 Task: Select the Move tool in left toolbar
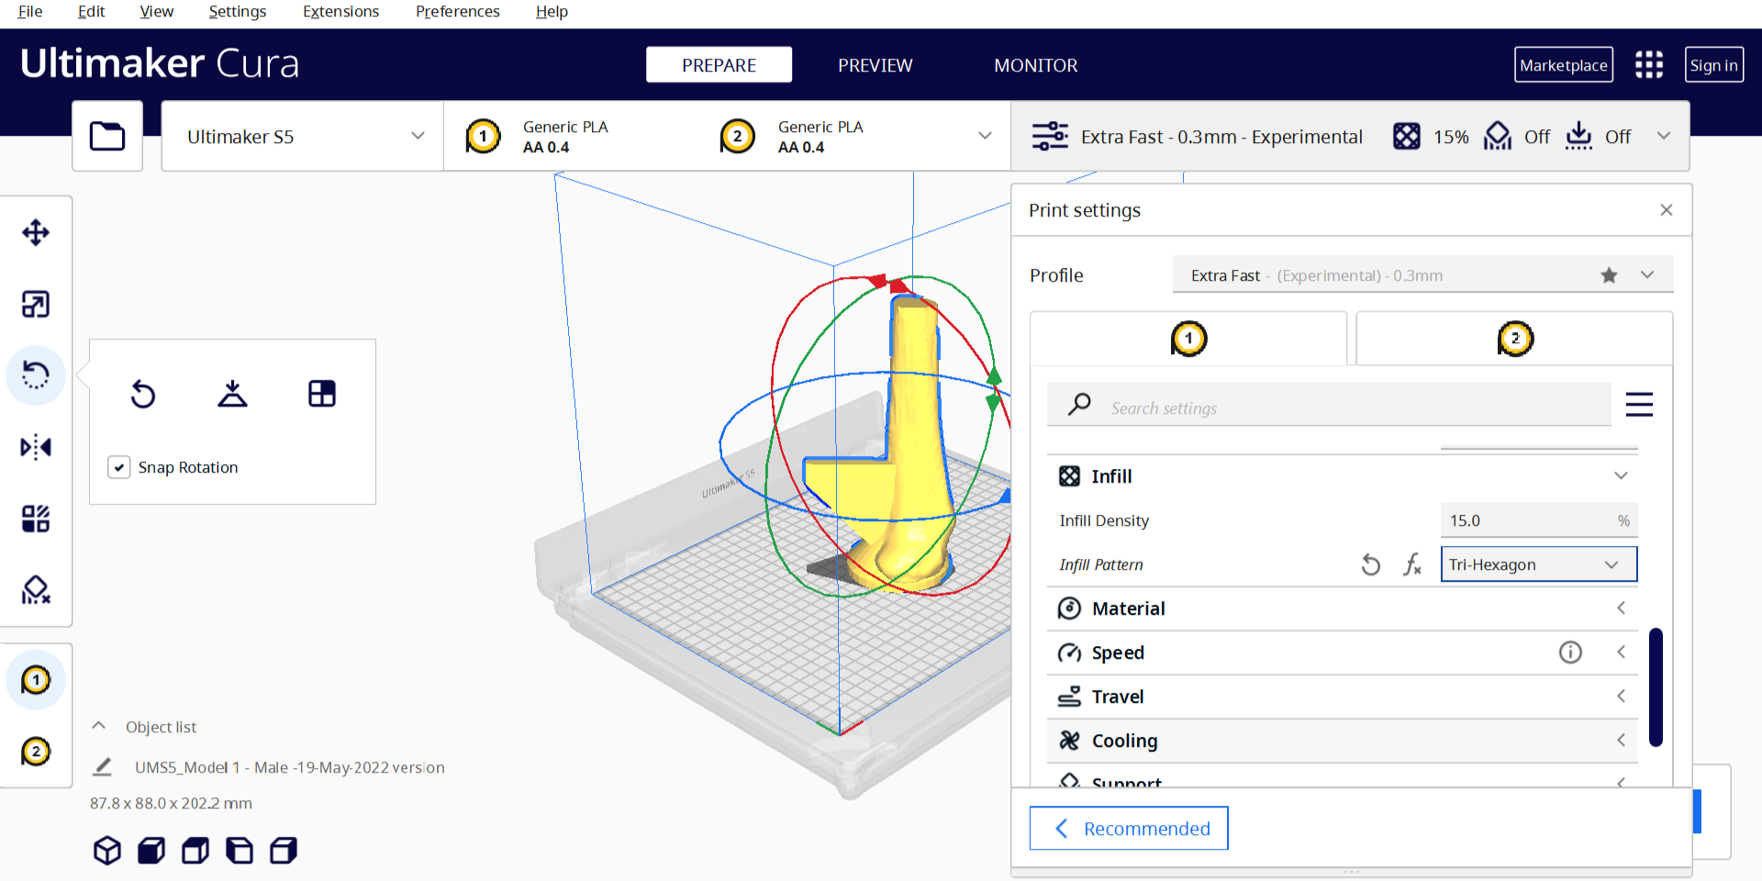pyautogui.click(x=36, y=232)
